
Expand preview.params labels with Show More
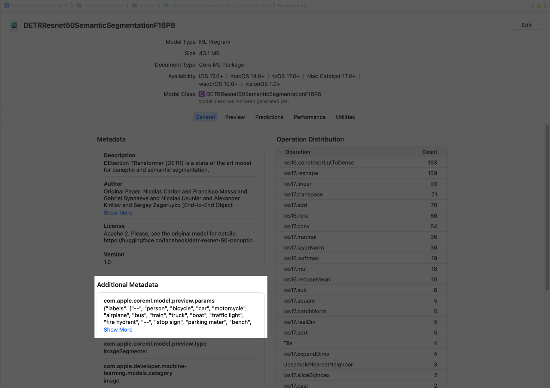point(118,330)
